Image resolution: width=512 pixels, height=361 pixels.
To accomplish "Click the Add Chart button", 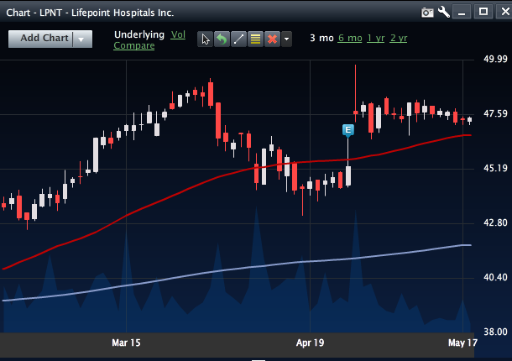I will [41, 39].
